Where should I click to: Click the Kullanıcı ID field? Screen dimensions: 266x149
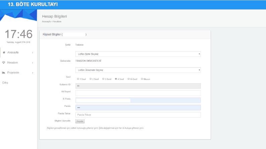pos(138,86)
